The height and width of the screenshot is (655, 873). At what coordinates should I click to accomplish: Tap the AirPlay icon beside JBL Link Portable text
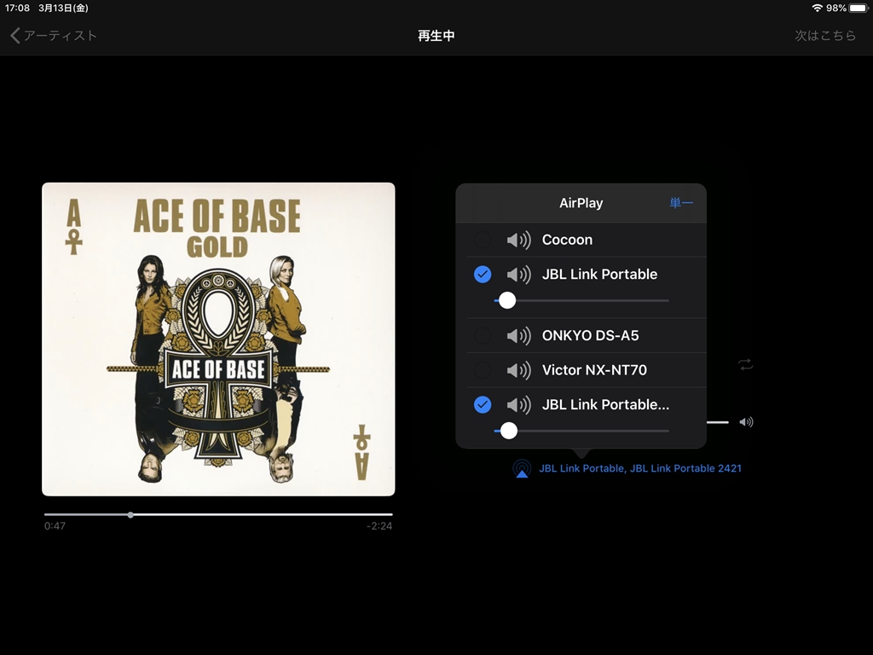(x=522, y=468)
